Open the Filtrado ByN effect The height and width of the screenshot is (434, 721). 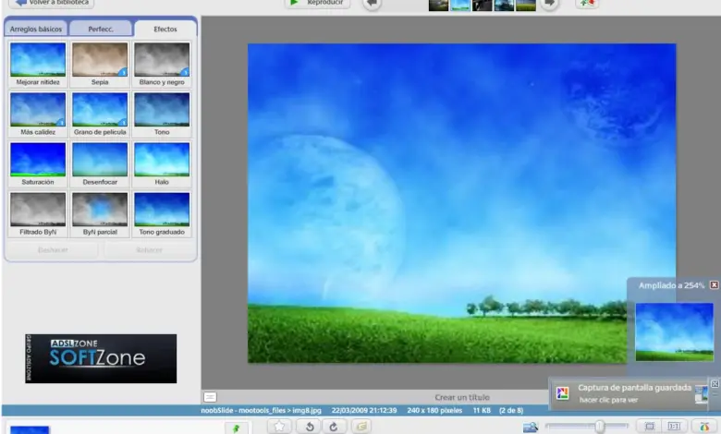coord(38,214)
